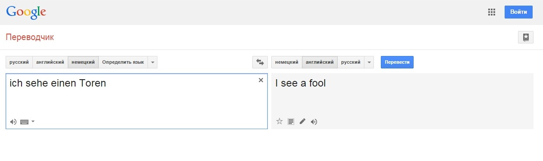Suggest an edit with pencil icon
543x161 pixels.
point(302,121)
